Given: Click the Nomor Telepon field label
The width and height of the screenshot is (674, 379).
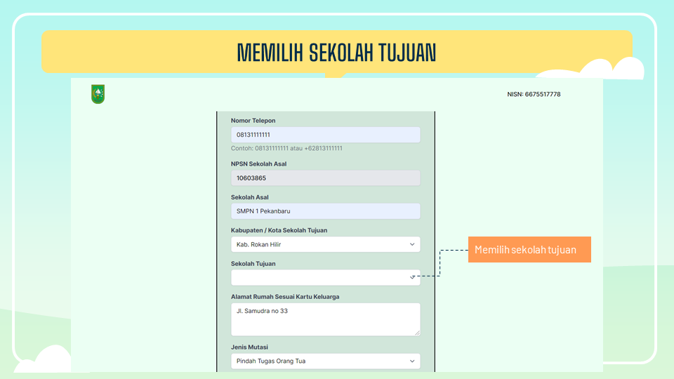Looking at the screenshot, I should point(253,121).
